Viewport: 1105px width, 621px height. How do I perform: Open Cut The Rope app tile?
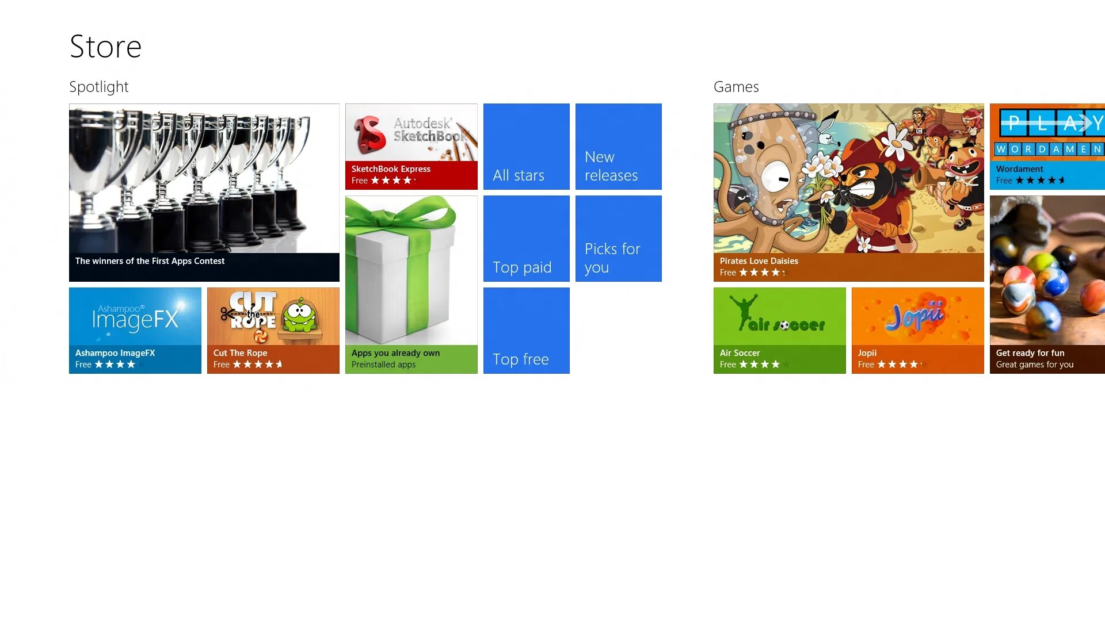[x=273, y=331]
